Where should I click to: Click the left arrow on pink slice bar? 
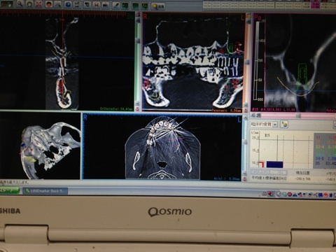(x=253, y=115)
